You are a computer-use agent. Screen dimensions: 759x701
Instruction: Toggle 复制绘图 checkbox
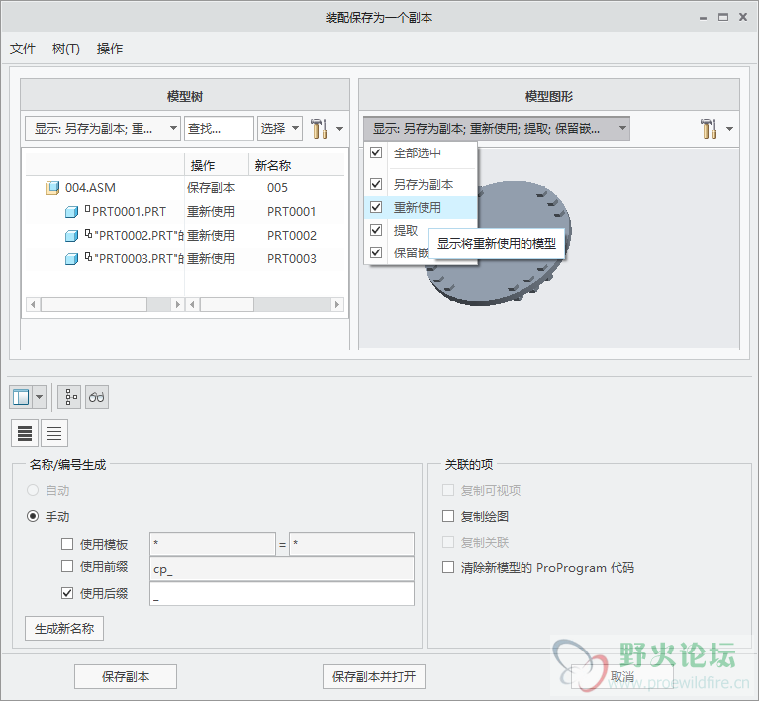tap(448, 516)
